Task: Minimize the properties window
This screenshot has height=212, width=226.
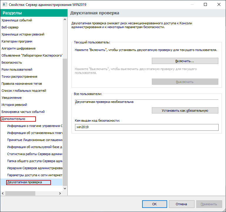Action: pyautogui.click(x=192, y=4)
